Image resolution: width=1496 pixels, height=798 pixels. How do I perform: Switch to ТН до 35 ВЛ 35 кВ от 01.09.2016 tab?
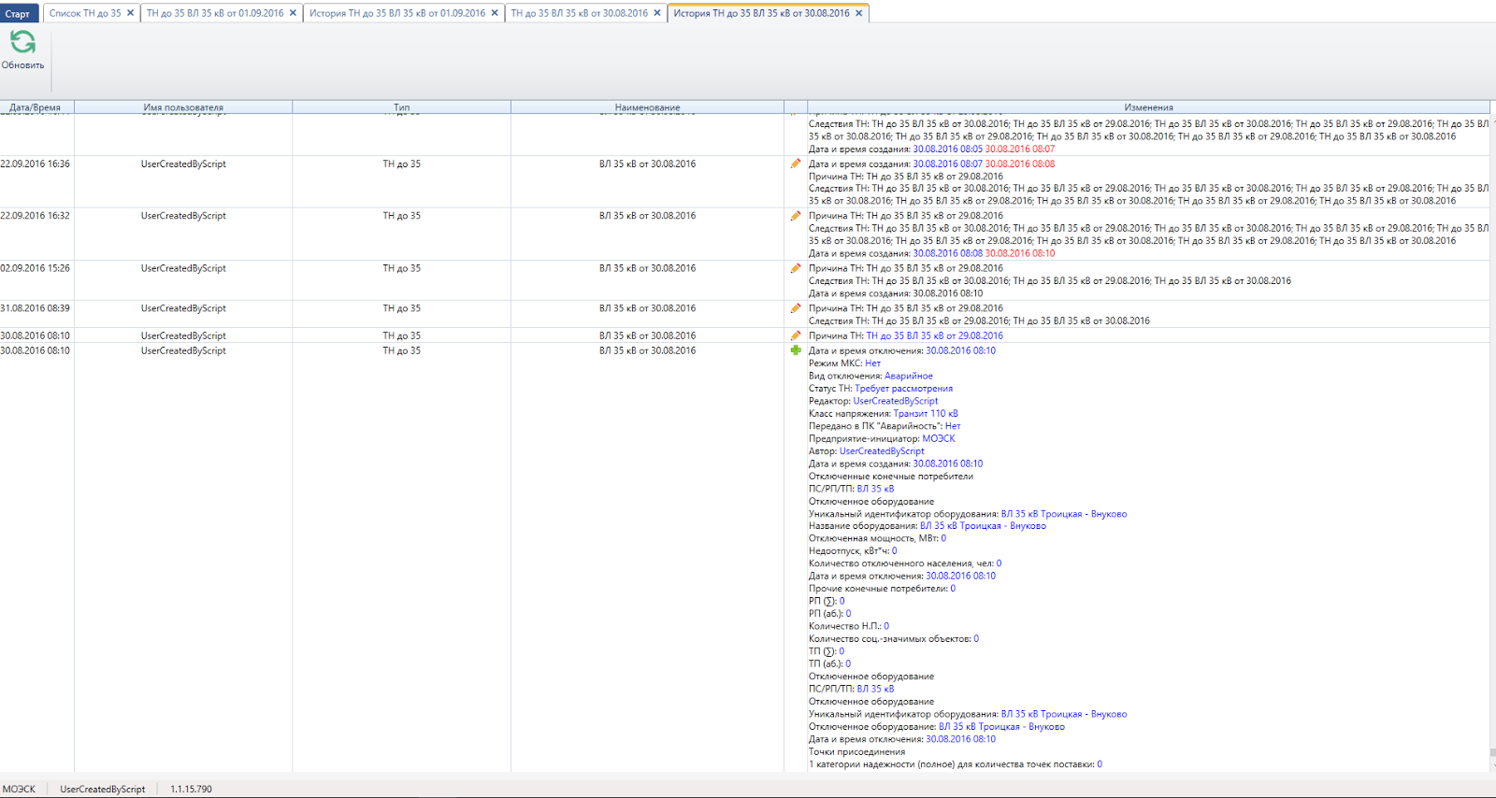(x=215, y=13)
